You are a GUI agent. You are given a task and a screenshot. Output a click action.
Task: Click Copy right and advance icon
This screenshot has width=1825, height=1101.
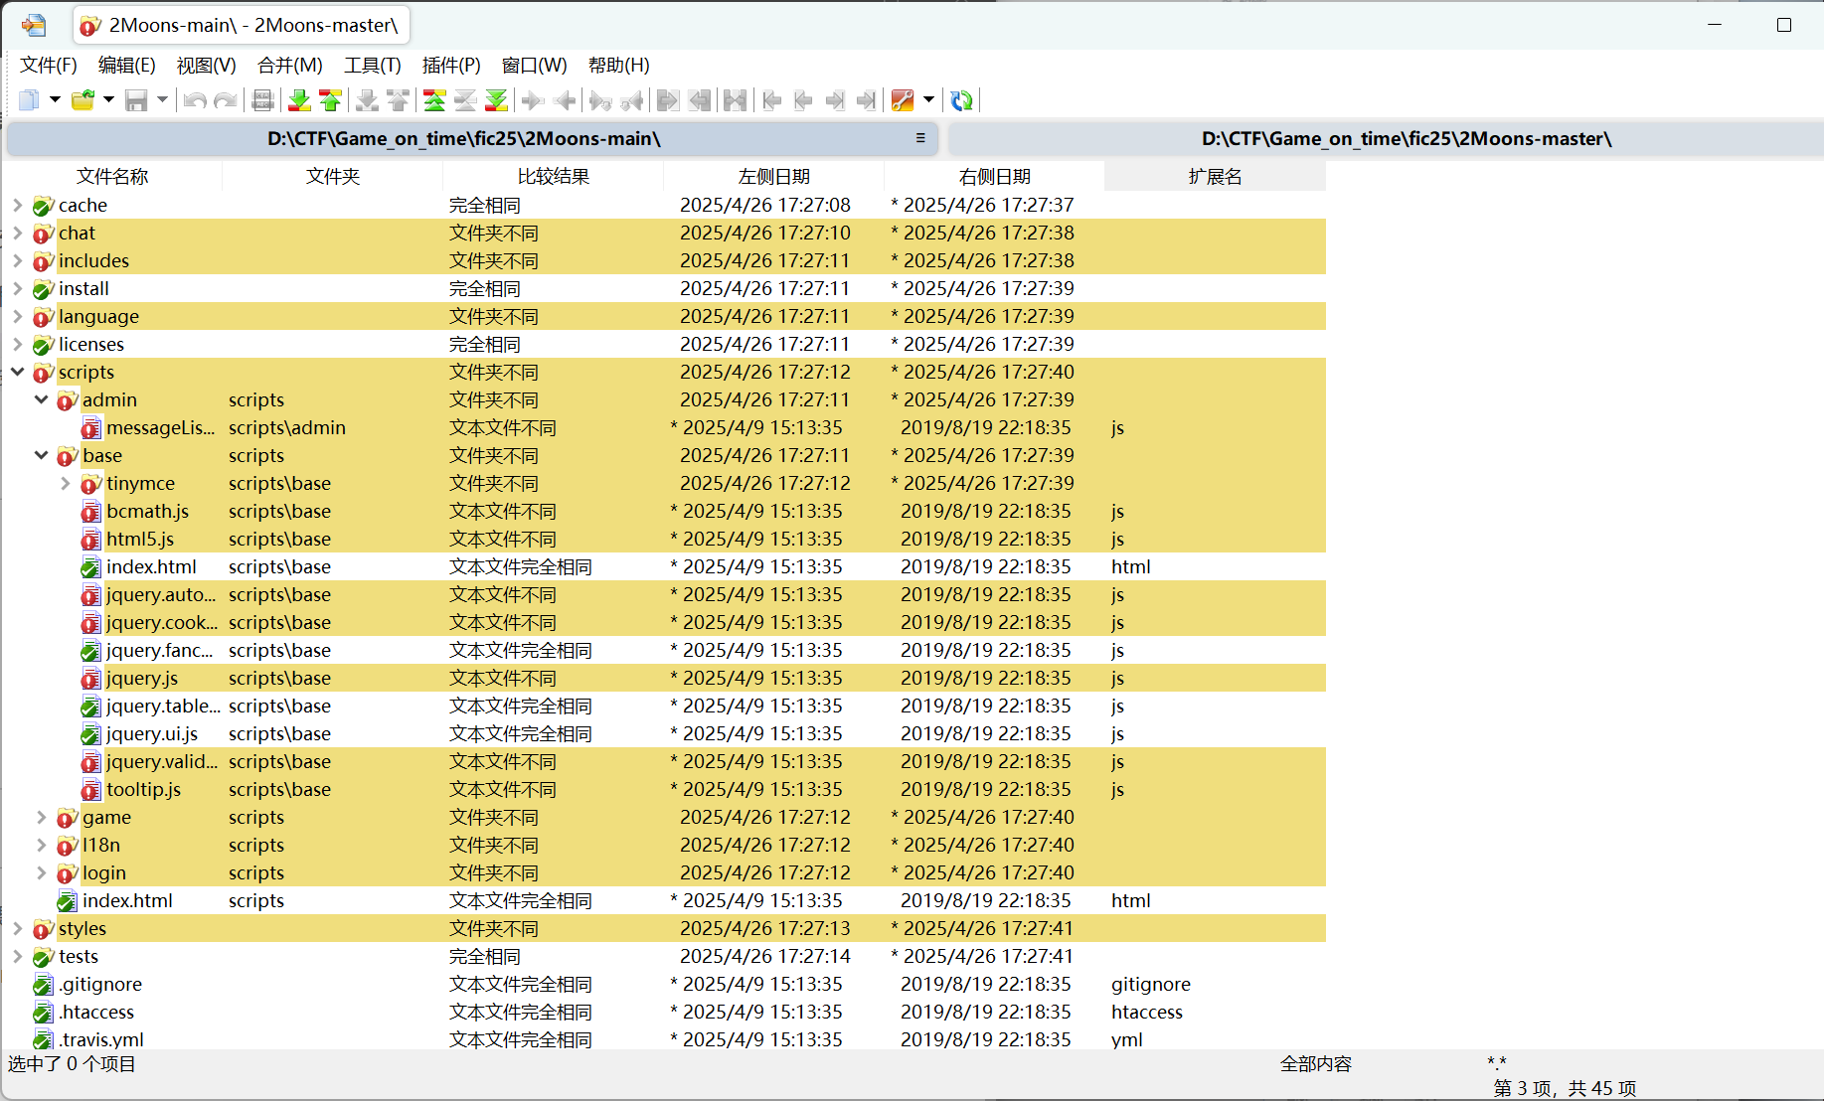pyautogui.click(x=600, y=100)
